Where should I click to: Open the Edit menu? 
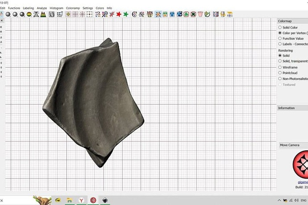(2, 8)
